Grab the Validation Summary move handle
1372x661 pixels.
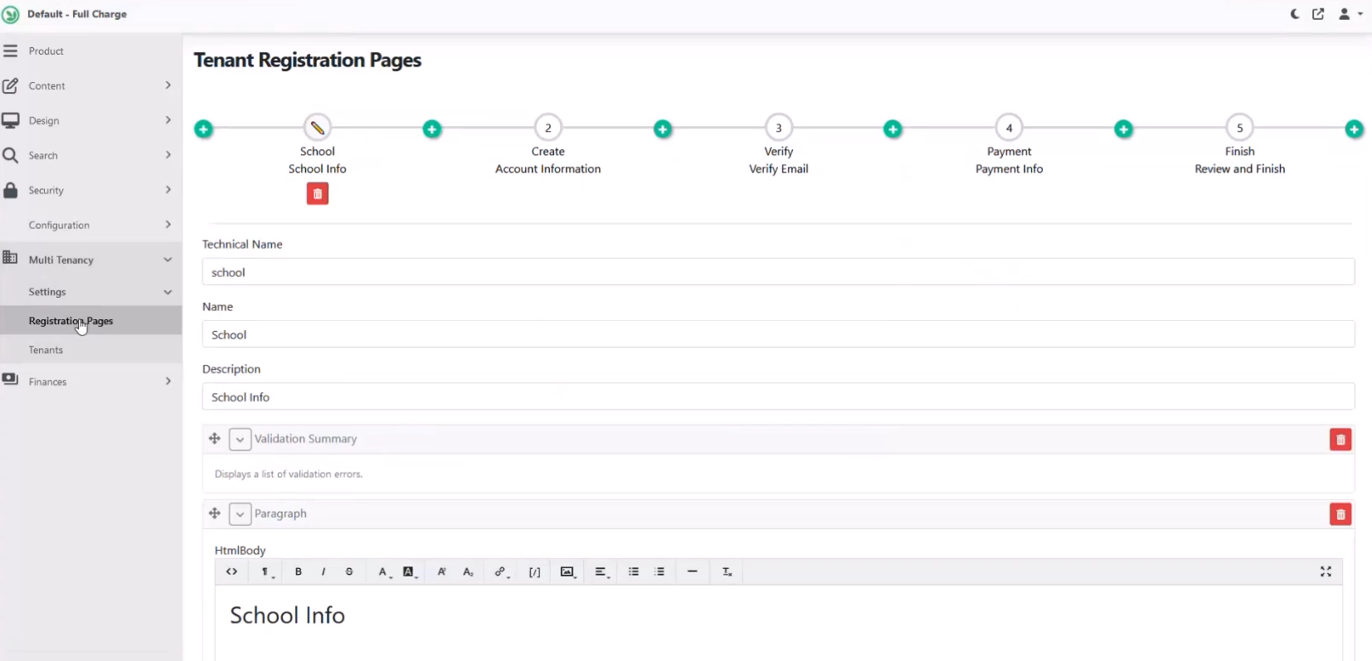(x=215, y=439)
